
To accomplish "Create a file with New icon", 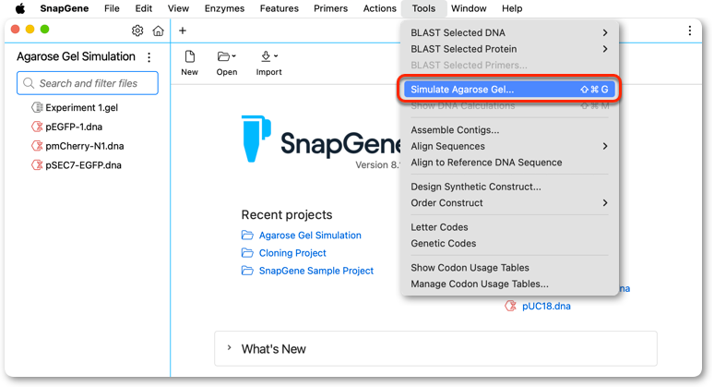I will (189, 64).
